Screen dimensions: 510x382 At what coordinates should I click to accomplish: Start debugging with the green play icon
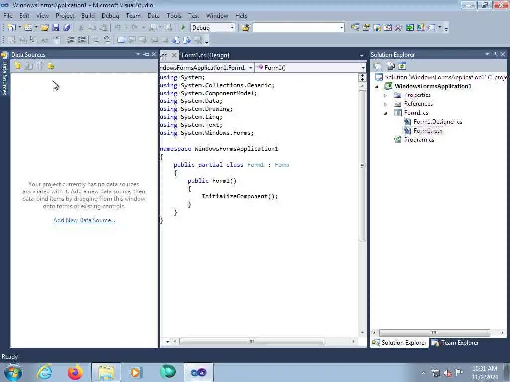point(183,28)
